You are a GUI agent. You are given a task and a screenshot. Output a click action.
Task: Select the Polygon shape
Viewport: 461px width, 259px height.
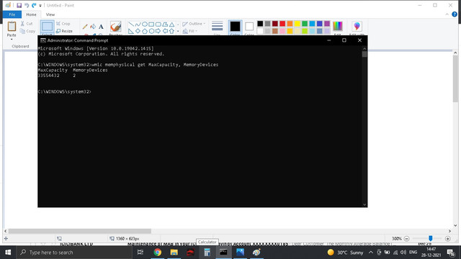[165, 24]
